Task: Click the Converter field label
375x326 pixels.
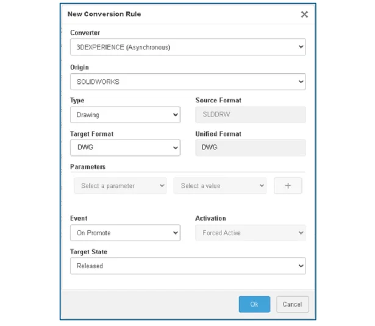Action: [x=85, y=32]
